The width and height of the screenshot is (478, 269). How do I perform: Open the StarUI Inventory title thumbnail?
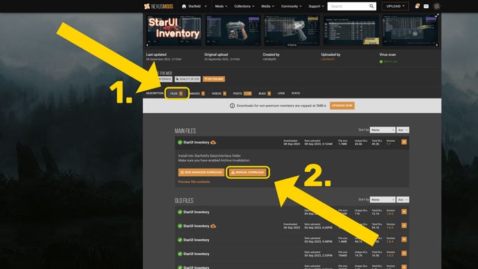coord(173,31)
